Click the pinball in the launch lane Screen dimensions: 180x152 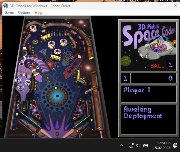pos(100,128)
